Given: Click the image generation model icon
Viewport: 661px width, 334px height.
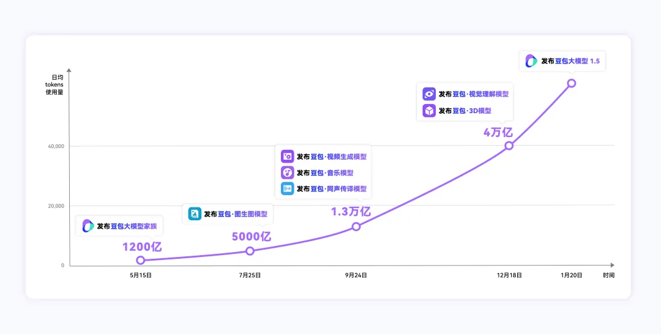Looking at the screenshot, I should [x=195, y=214].
